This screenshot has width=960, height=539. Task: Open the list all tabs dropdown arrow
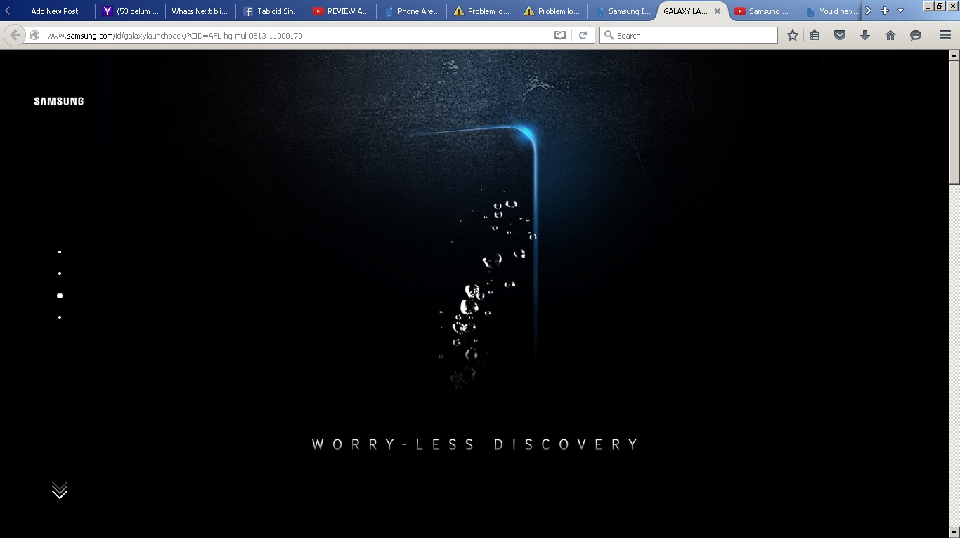tap(900, 11)
